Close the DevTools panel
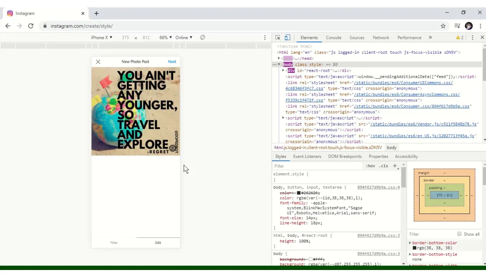Viewport: 486px width, 273px height. click(482, 38)
